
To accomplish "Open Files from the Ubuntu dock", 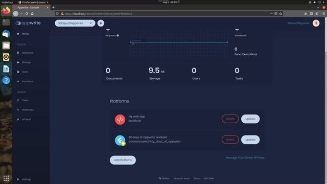I will pos(6,45).
